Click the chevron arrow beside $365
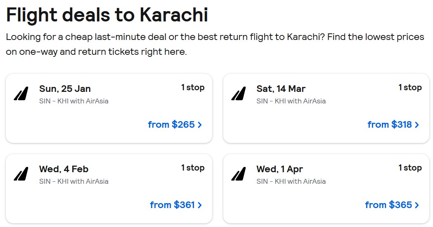Screen dimensions: 433x227 coord(417,205)
